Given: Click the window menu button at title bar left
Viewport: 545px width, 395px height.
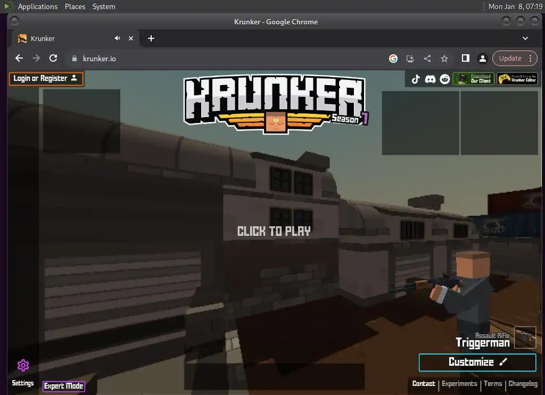Looking at the screenshot, I should pos(14,21).
